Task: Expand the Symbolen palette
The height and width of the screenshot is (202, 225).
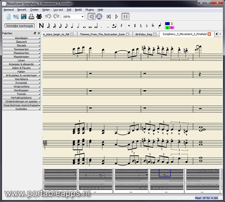Action: pyautogui.click(x=21, y=109)
